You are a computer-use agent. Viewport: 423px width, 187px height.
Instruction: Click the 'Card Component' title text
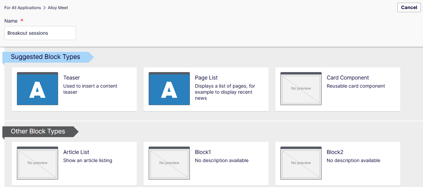[348, 77]
